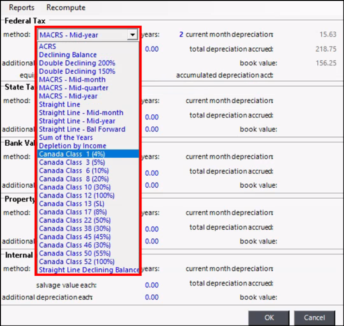Viewport: 344px width, 326px height.
Task: Select MACRS - Mid-month option
Action: pyautogui.click(x=72, y=80)
